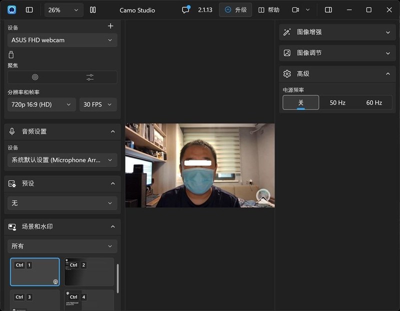Click the scenes list vertical scrollbar
This screenshot has width=400, height=311.
coord(117,278)
